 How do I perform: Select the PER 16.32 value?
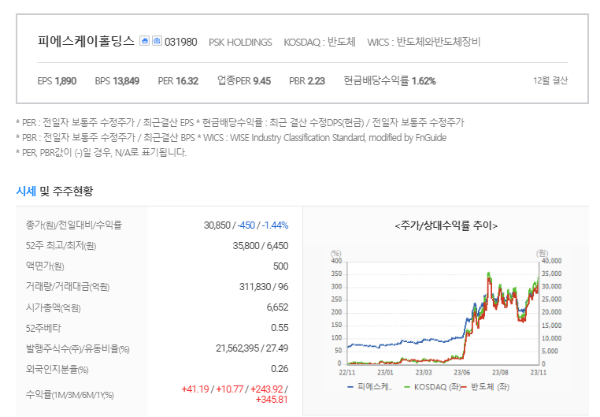click(178, 80)
